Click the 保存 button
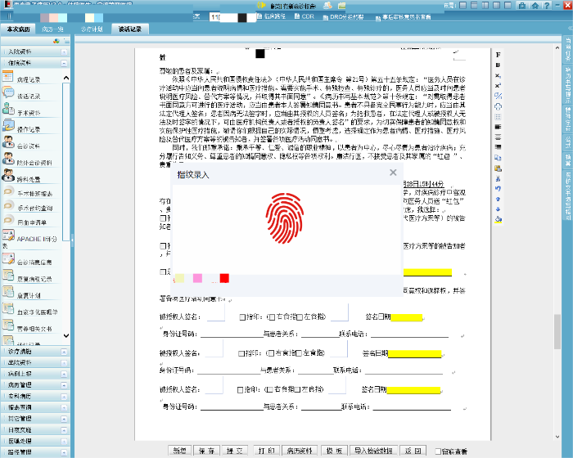 pyautogui.click(x=207, y=451)
